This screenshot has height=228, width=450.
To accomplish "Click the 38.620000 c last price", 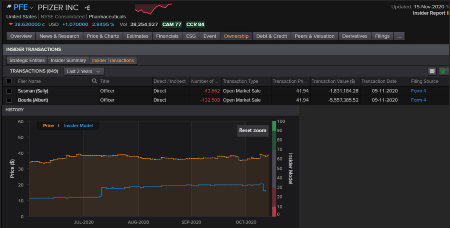I will point(29,24).
